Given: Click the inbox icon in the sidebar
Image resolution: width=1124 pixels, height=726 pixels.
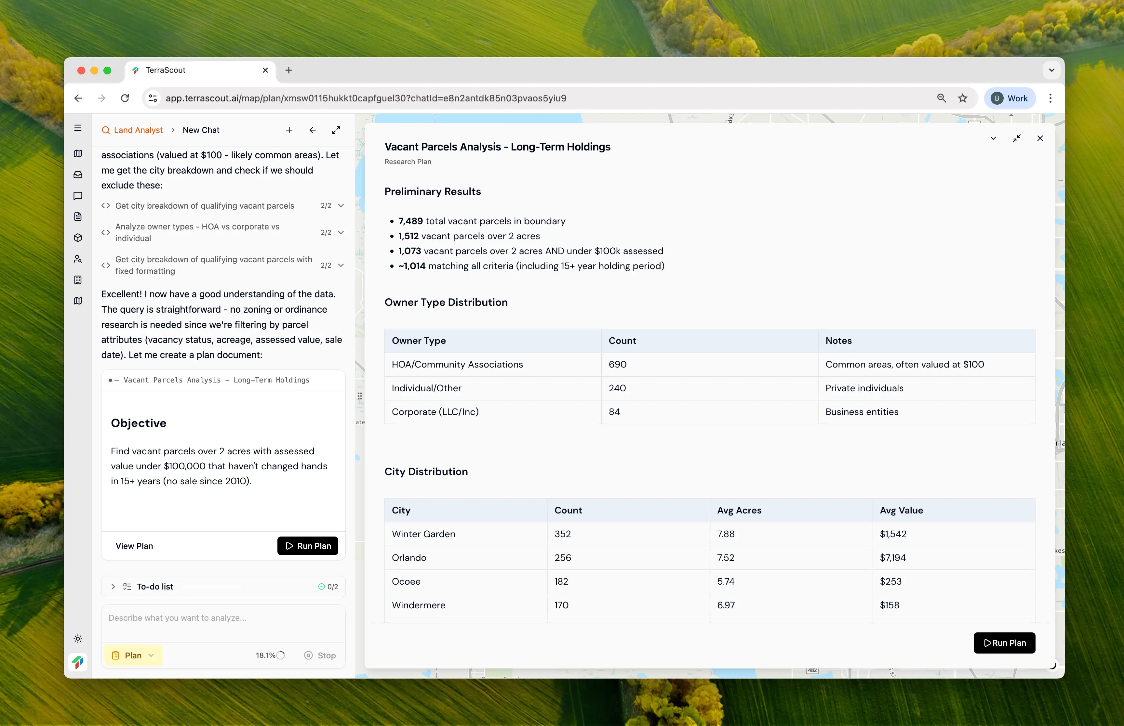Looking at the screenshot, I should 78,175.
